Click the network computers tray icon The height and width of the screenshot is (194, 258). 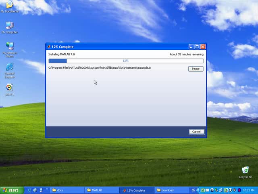coord(221,190)
